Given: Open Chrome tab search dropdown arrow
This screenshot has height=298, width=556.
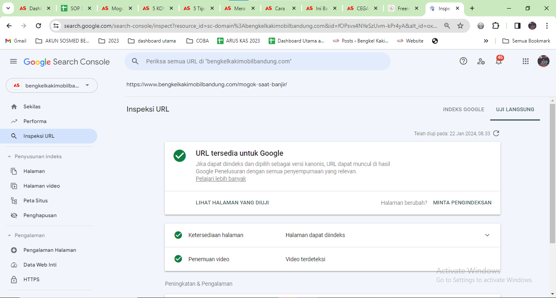Looking at the screenshot, I should (8, 8).
